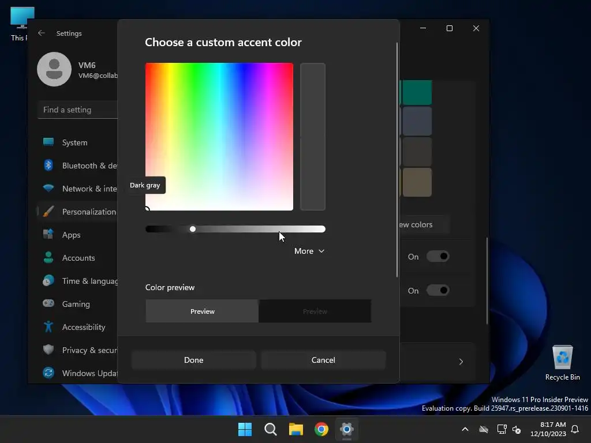
Task: Select the dark brown-gray accent swatch
Action: (417, 152)
